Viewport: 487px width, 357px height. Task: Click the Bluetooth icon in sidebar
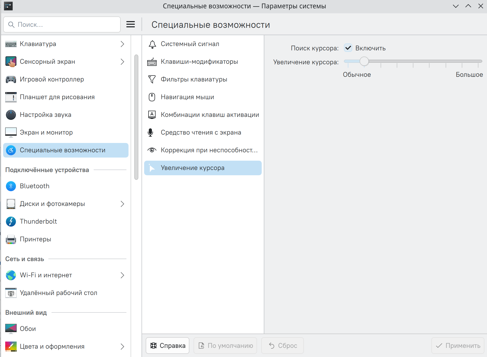coord(11,186)
